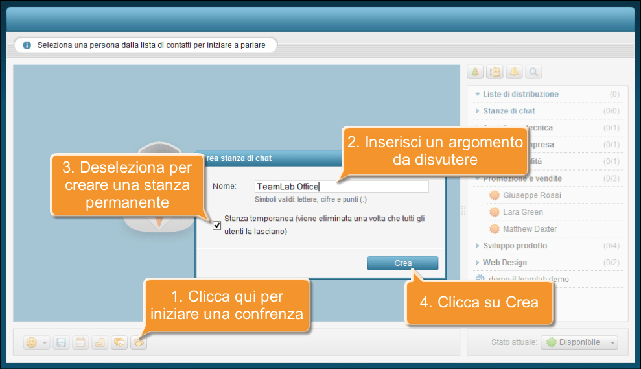Open contact search with magnifier icon

pyautogui.click(x=533, y=72)
